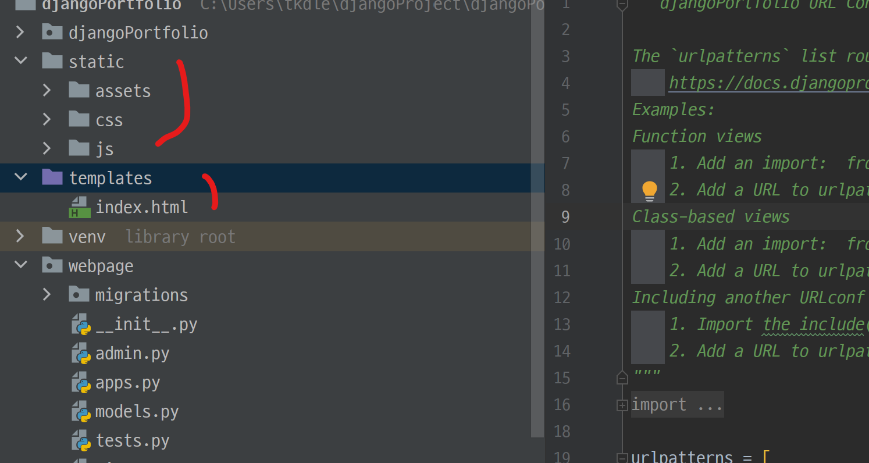Screen dimensions: 869x463
Task: Click the migrations package folder icon
Action: tap(79, 294)
